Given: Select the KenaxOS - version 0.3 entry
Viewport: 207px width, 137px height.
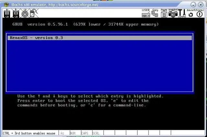Looking at the screenshot, I should [x=100, y=38].
